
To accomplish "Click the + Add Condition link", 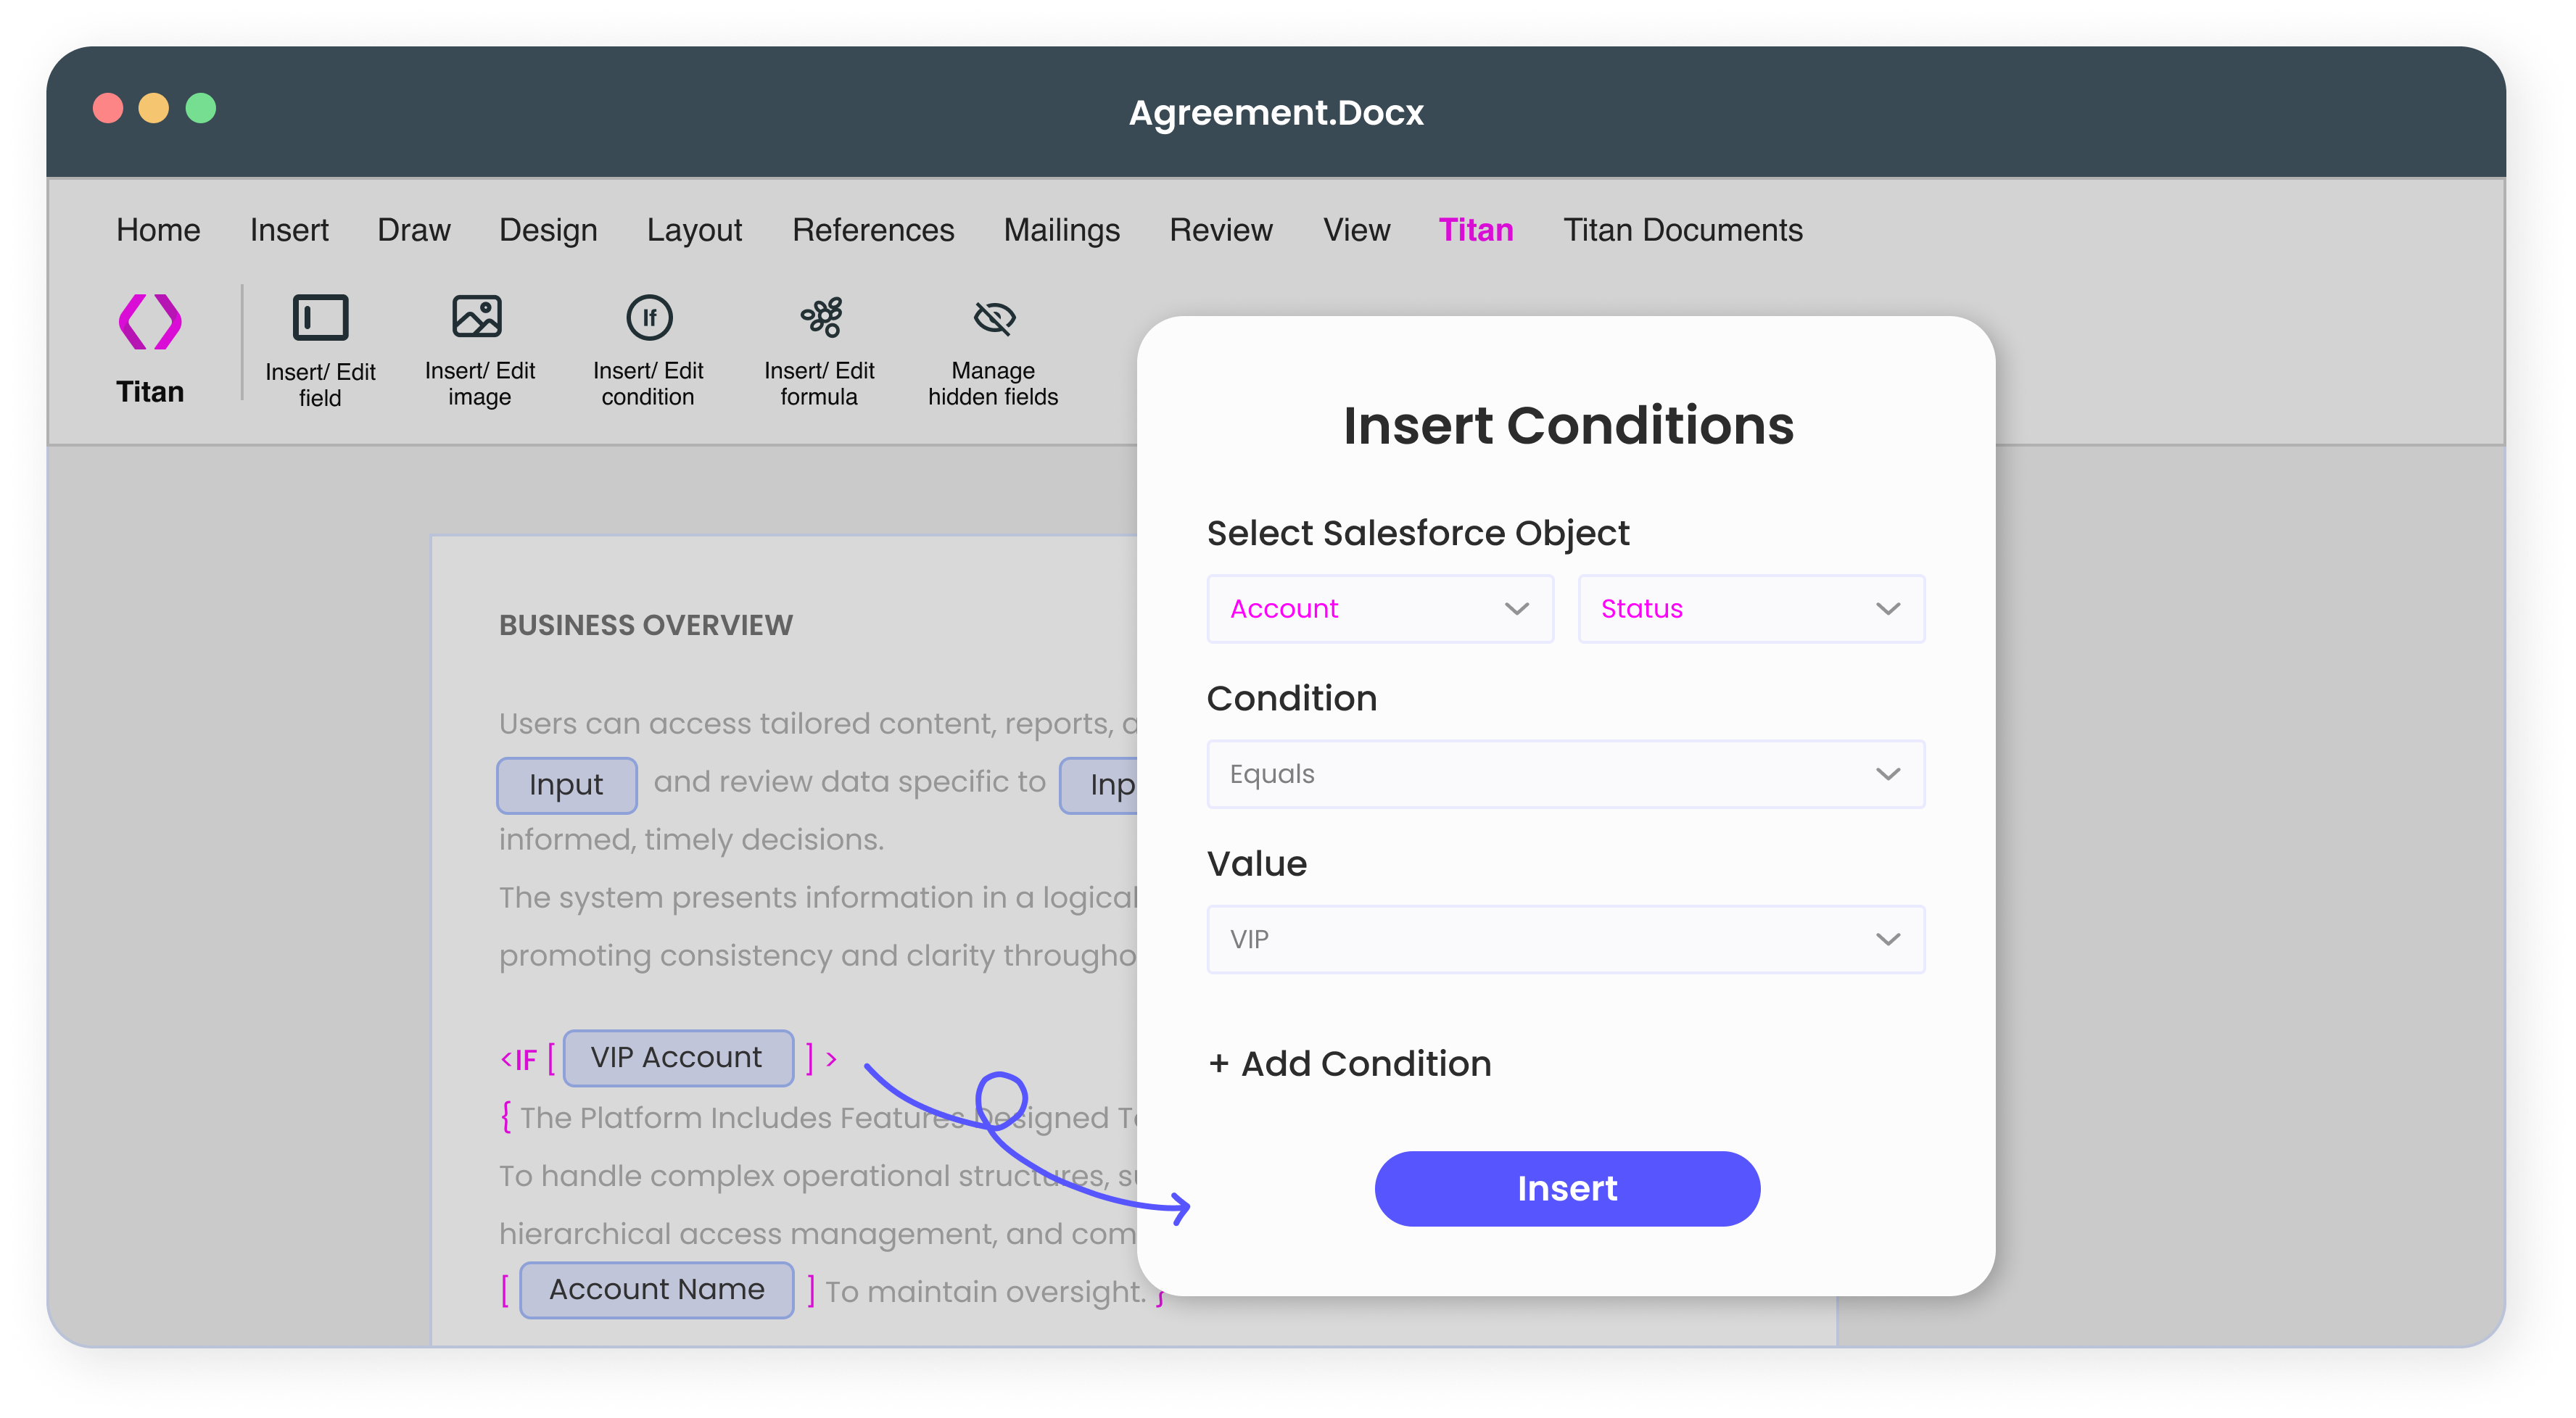I will (1349, 1063).
